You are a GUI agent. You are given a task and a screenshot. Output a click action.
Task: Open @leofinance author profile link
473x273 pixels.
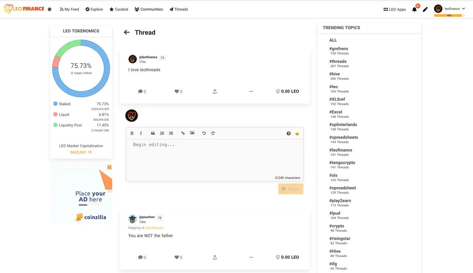pyautogui.click(x=148, y=57)
